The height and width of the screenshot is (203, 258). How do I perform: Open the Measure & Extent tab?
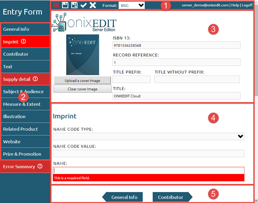26,104
